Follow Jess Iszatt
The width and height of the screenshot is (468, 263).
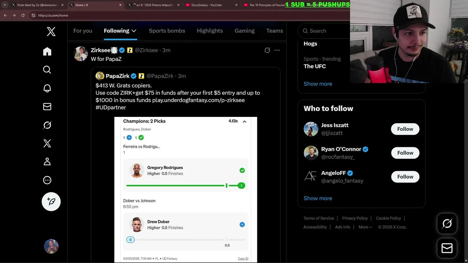[405, 129]
